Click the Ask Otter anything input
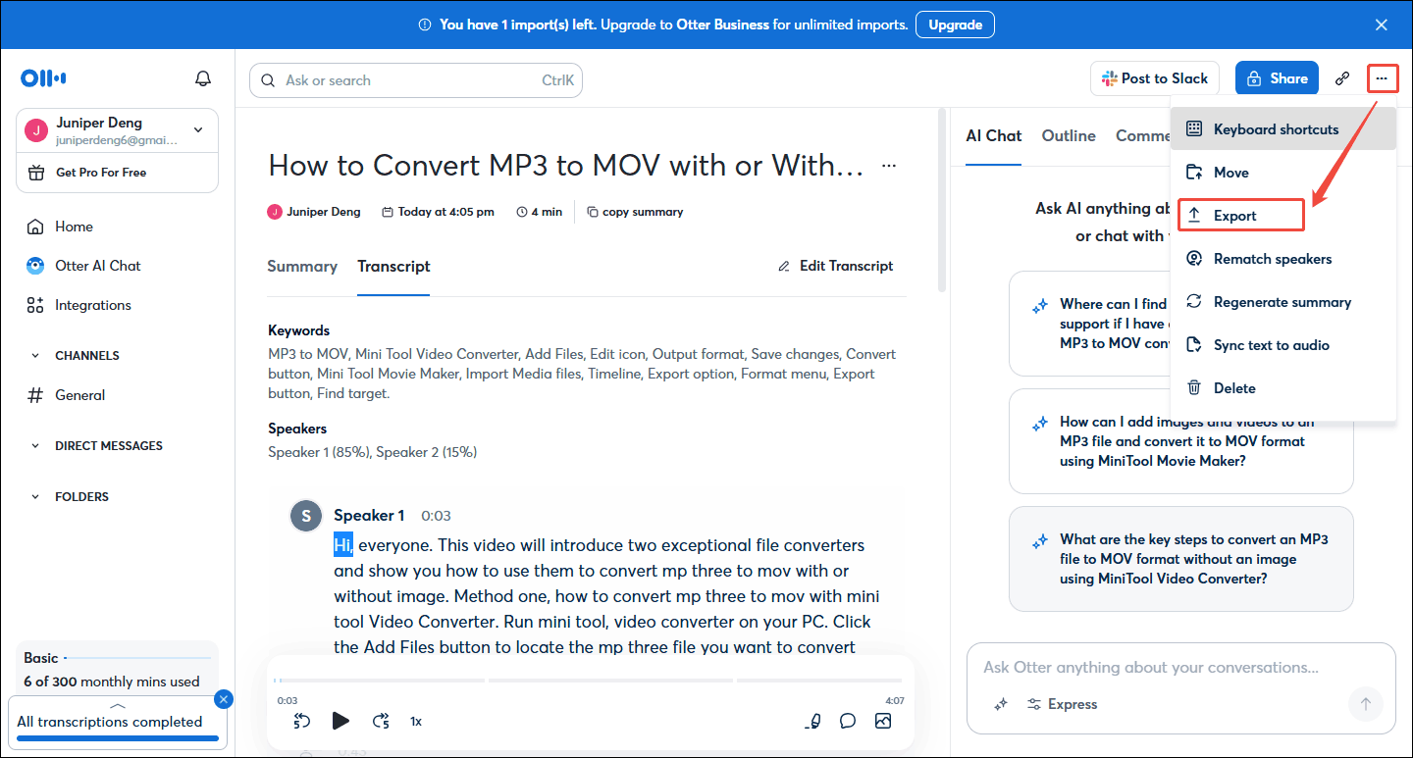Screen dimensions: 1413x758 [x=1151, y=668]
